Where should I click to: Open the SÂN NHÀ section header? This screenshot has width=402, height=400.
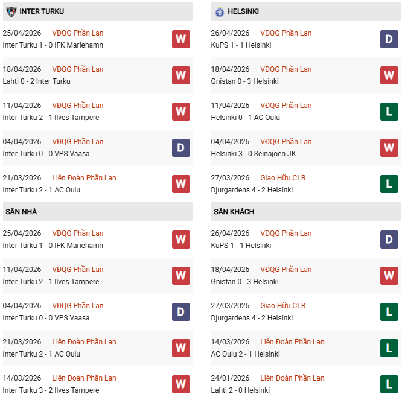[22, 212]
